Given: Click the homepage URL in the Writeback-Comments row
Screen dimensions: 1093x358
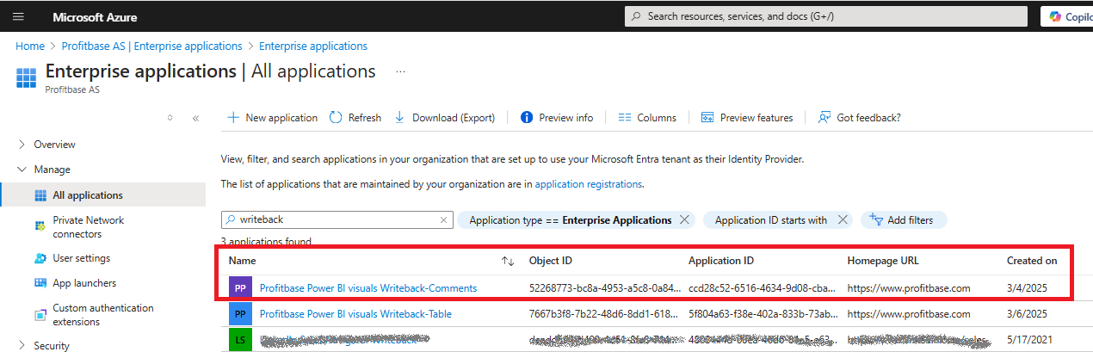Looking at the screenshot, I should (x=909, y=288).
